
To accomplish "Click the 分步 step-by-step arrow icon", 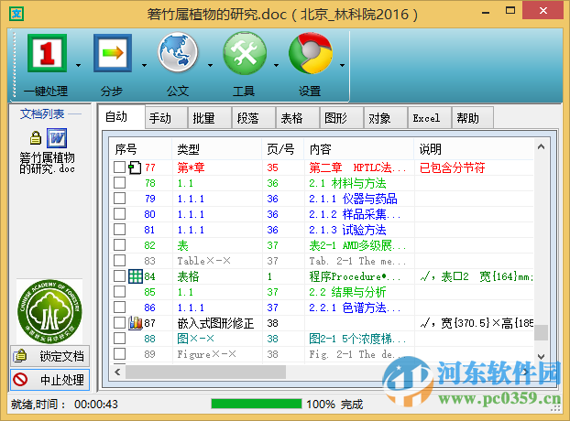I will (x=113, y=53).
